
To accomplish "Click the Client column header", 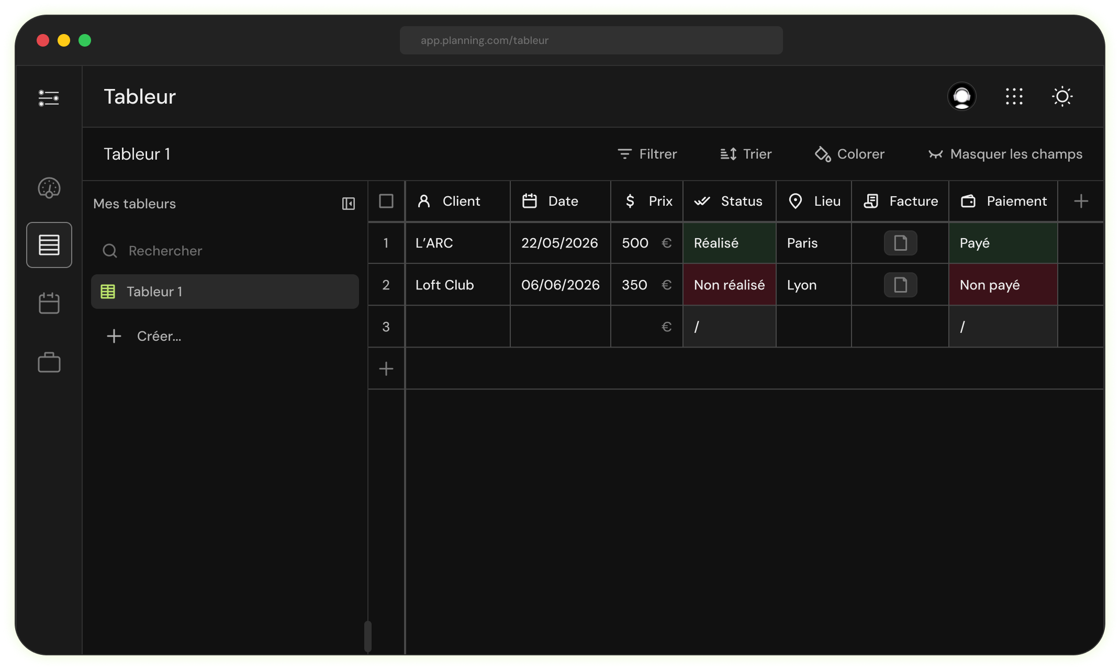I will [x=458, y=201].
